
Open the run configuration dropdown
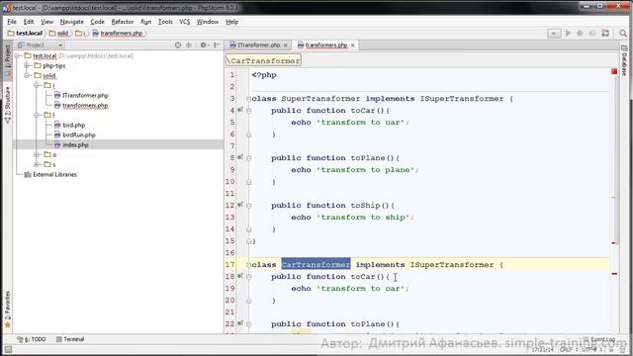(x=554, y=34)
